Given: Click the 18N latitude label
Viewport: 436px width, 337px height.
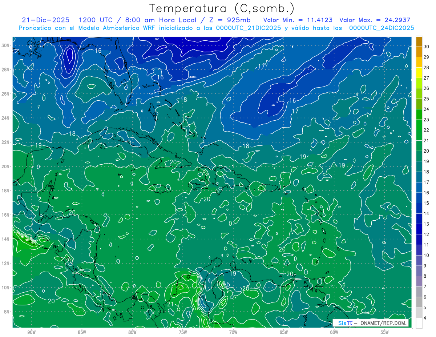Looking at the screenshot, I should (6, 190).
